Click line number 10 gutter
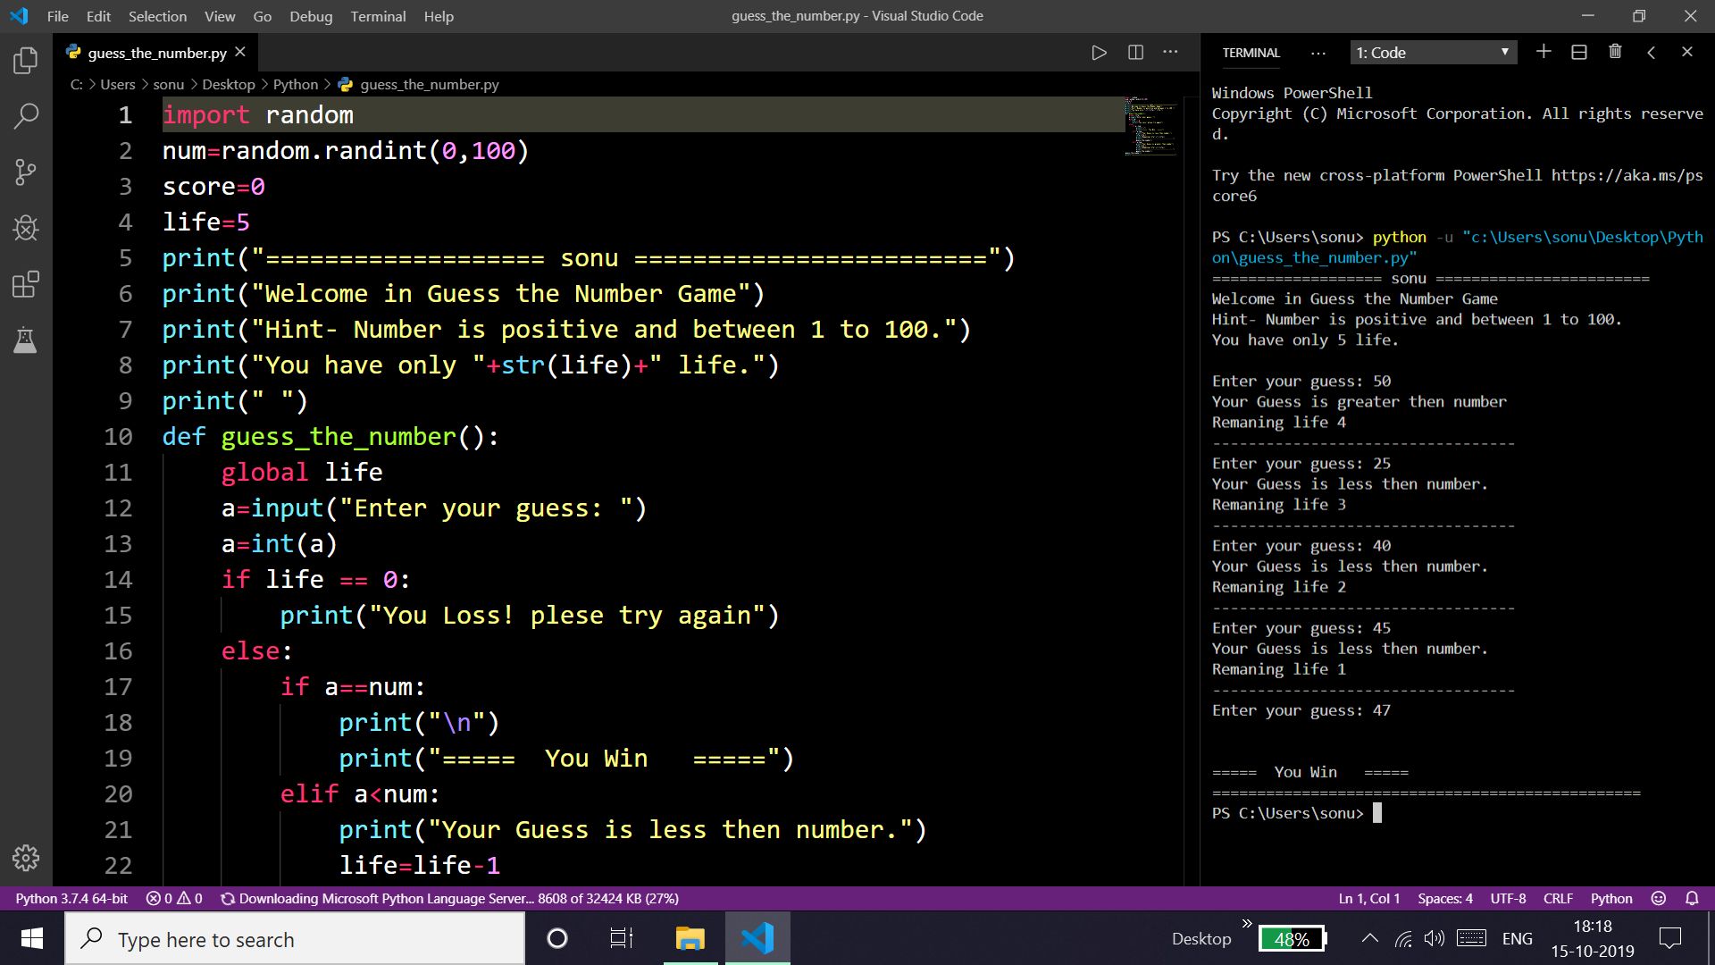1715x965 pixels. [118, 436]
